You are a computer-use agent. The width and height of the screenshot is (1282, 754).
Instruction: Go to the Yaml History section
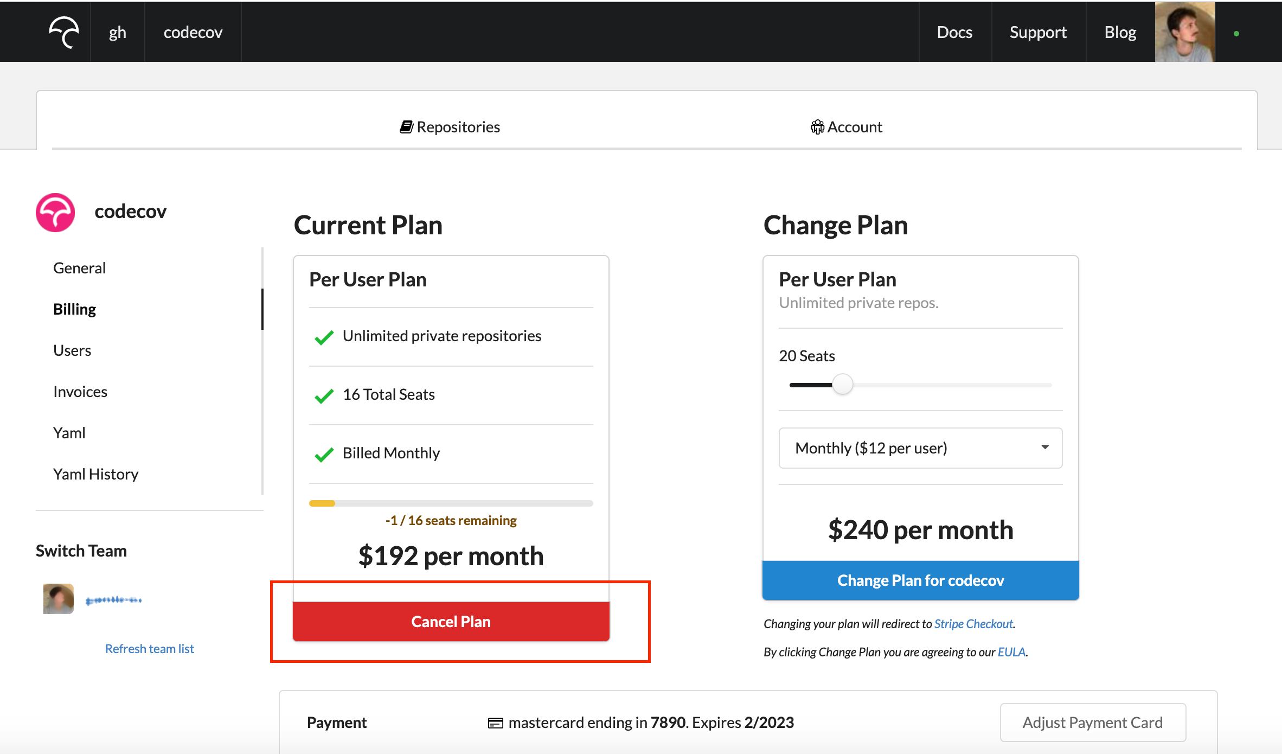coord(96,474)
